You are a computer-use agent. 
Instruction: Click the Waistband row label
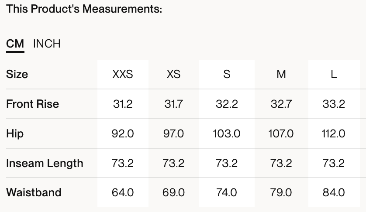pyautogui.click(x=34, y=192)
